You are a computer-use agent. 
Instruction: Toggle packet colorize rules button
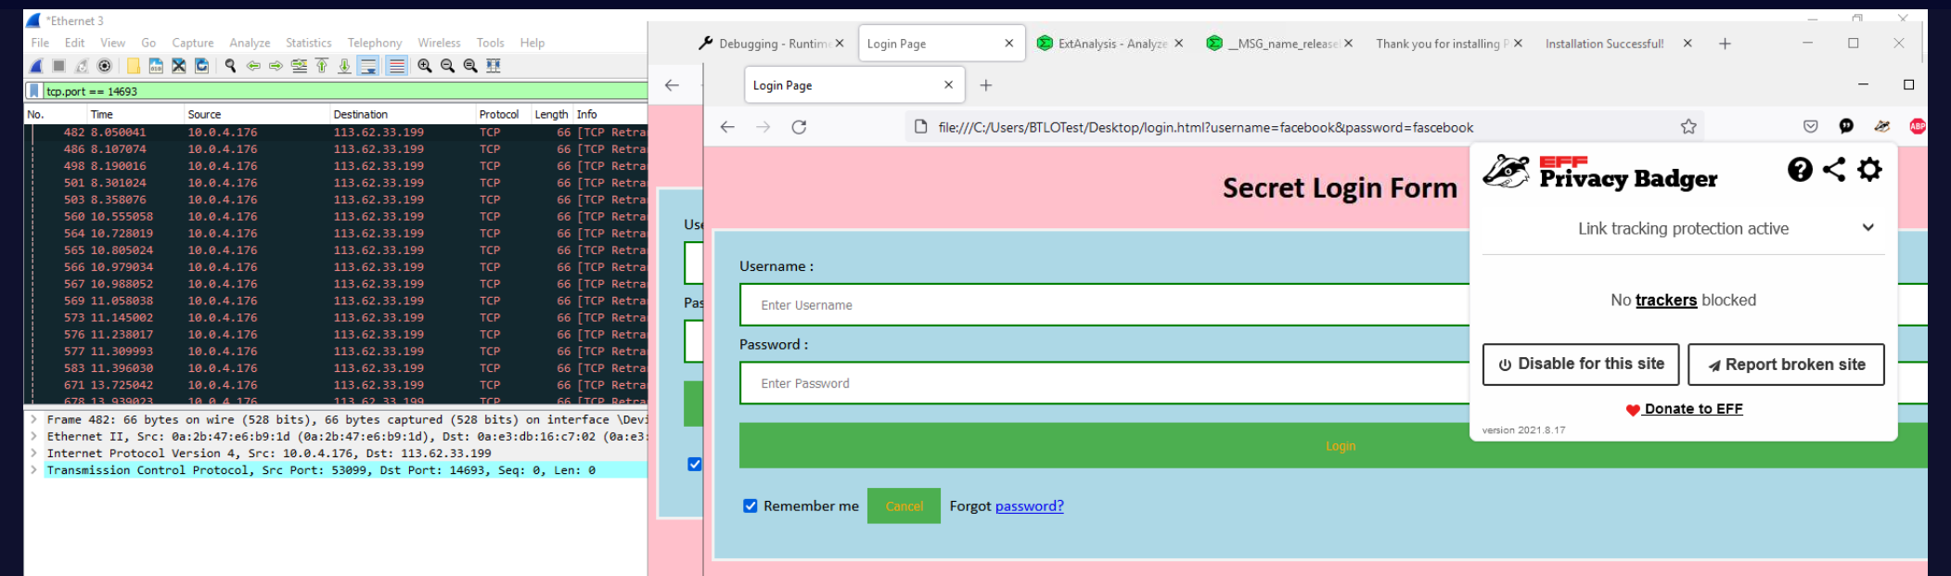[396, 66]
